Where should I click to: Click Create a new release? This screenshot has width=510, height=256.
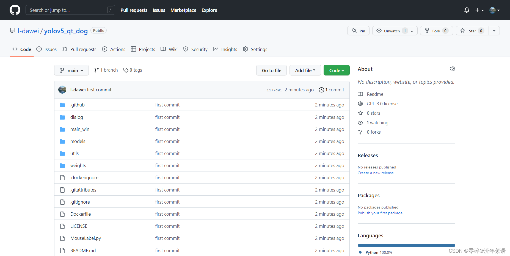point(376,173)
